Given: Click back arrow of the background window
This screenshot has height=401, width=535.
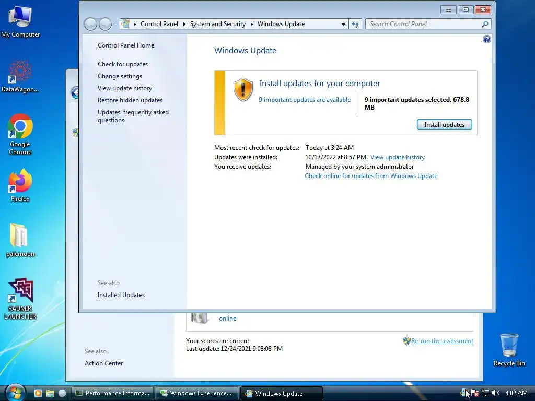Looking at the screenshot, I should pos(75,92).
